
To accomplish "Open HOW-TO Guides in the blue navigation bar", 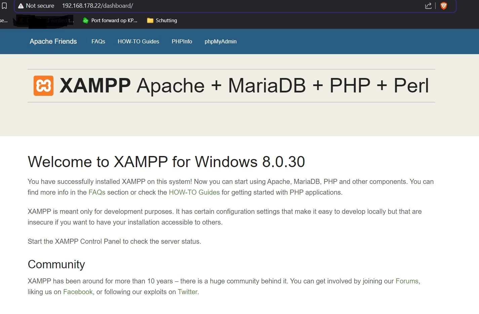I will 138,41.
